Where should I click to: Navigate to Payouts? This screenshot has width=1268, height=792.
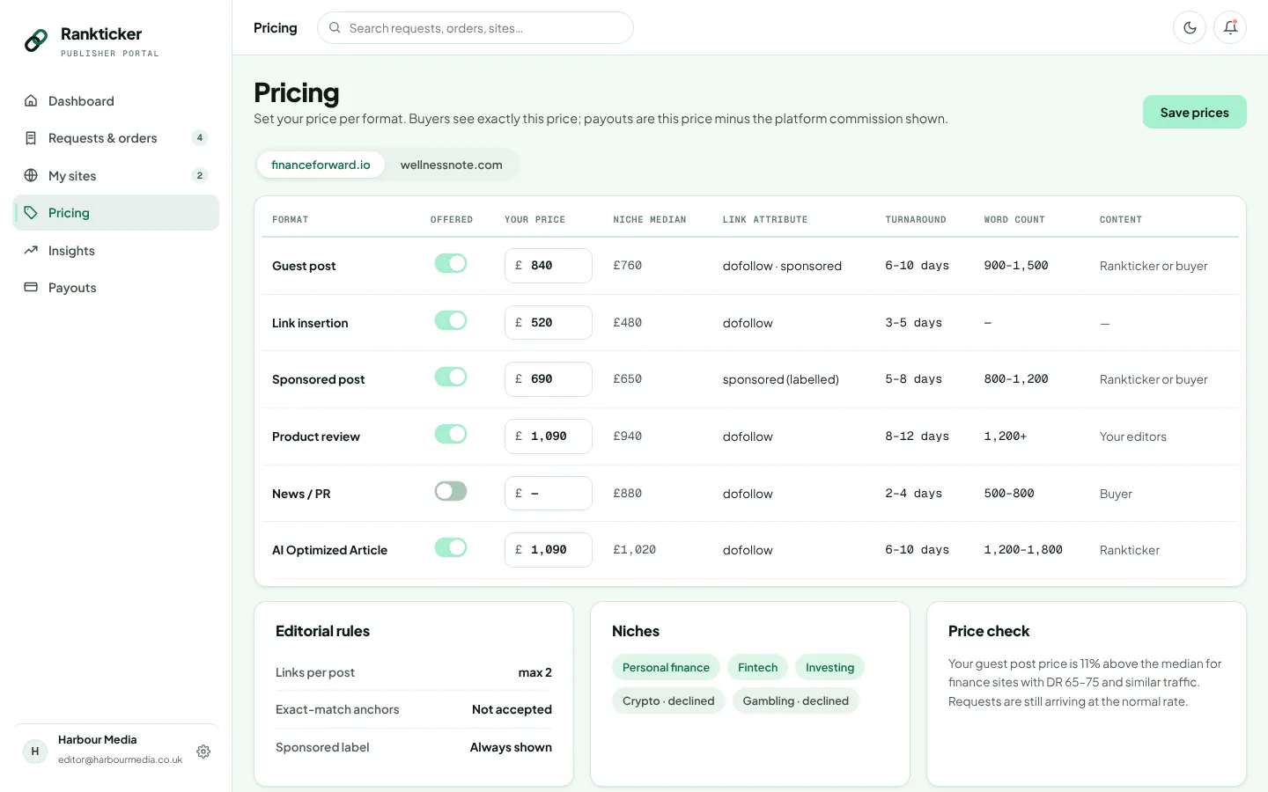[x=116, y=288]
